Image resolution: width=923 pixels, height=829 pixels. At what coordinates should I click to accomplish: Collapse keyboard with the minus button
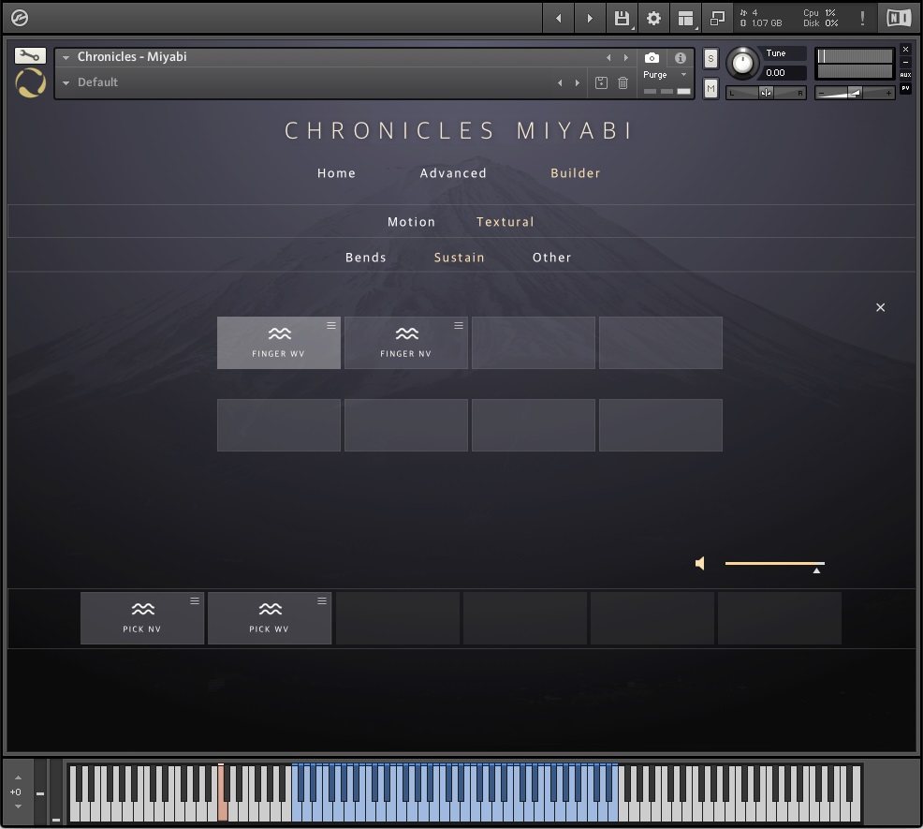pos(40,793)
